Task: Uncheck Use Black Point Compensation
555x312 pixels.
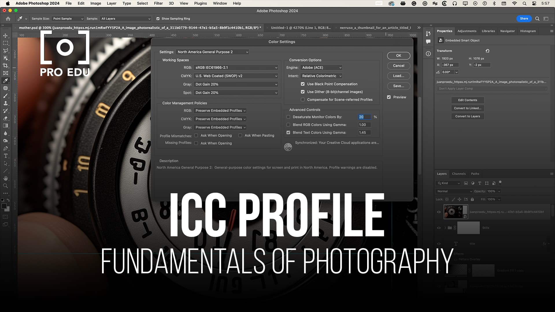Action: [x=303, y=84]
